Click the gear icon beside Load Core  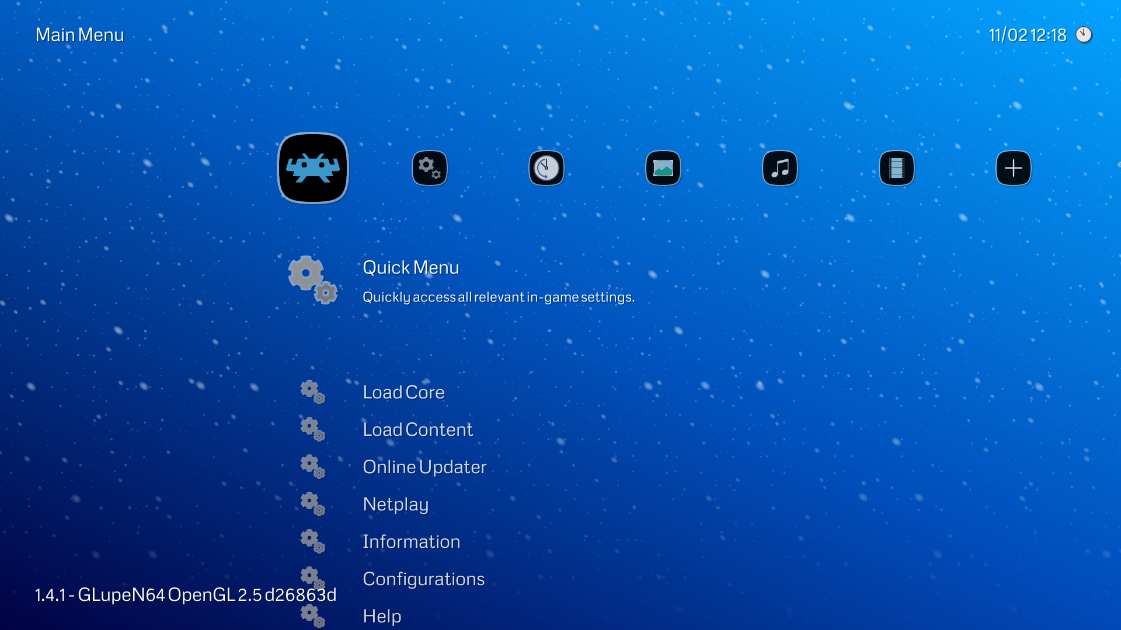tap(313, 392)
